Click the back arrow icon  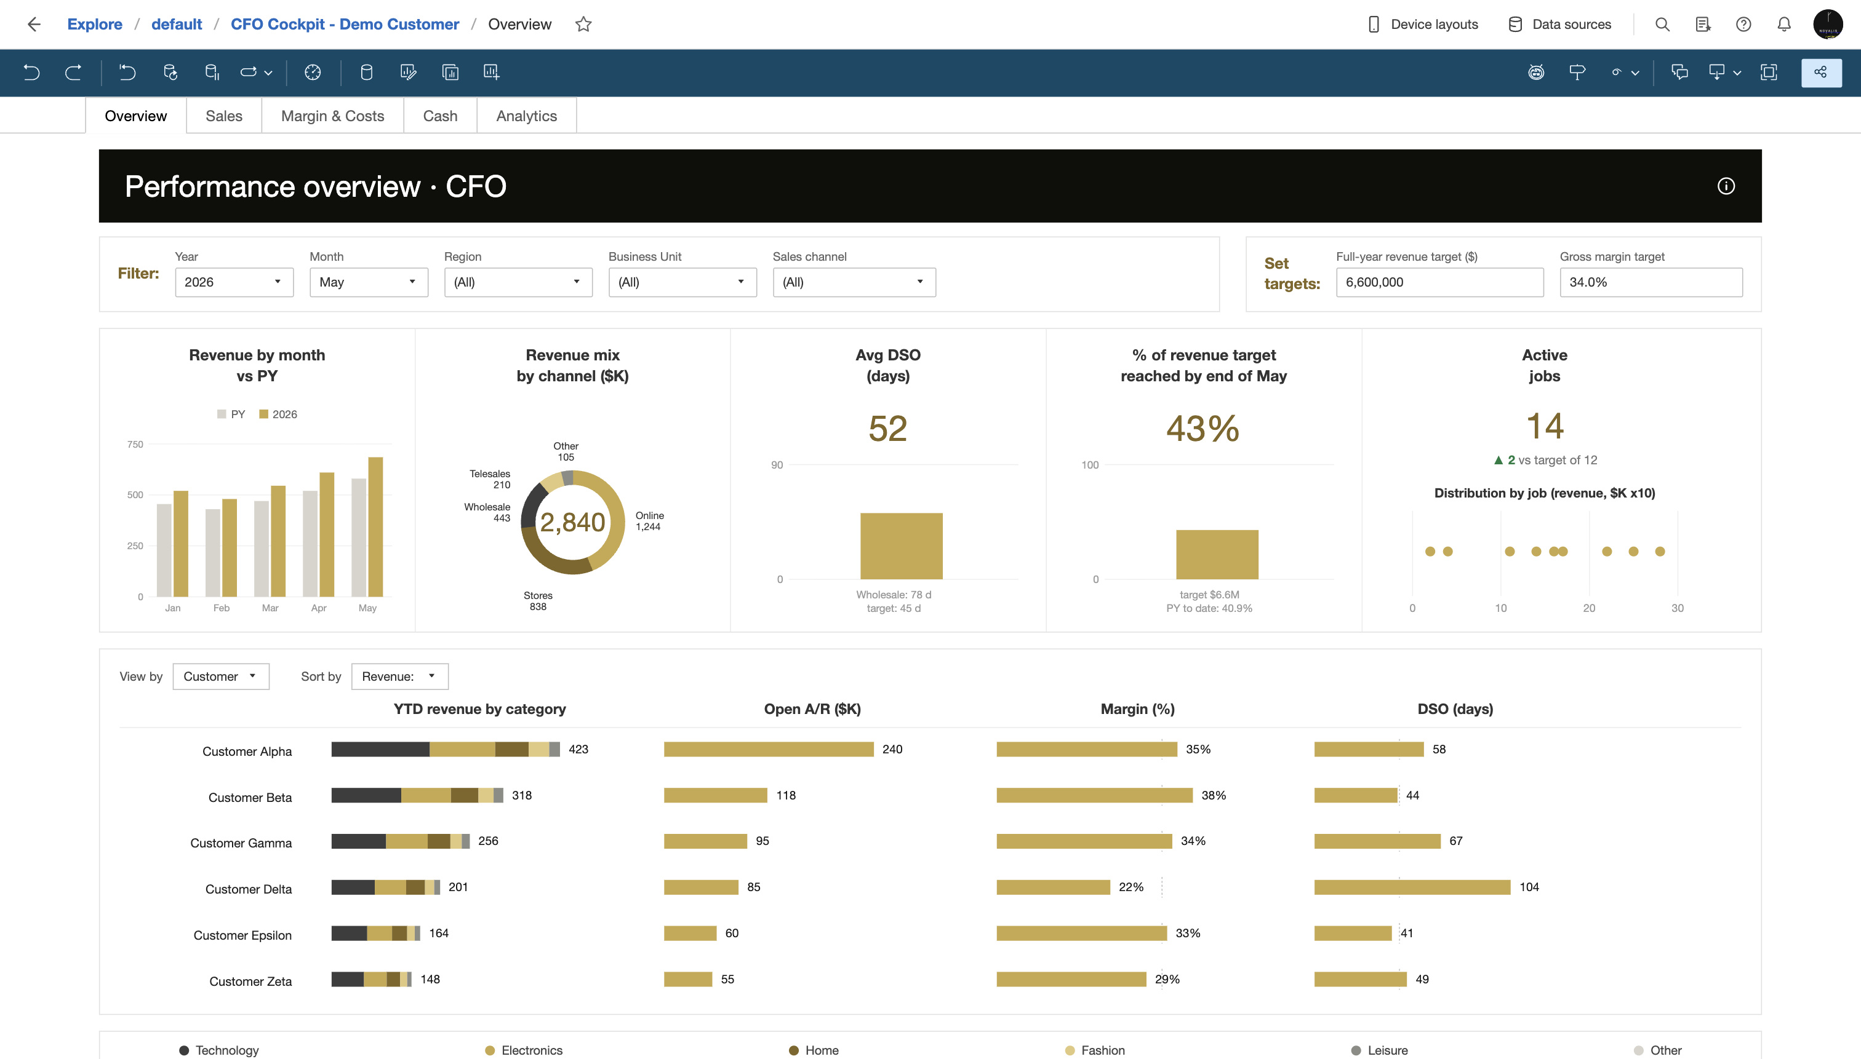33,24
